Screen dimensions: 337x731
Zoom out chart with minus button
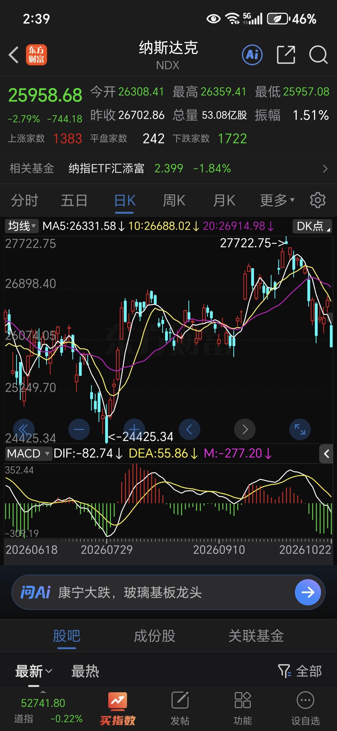coord(79,429)
